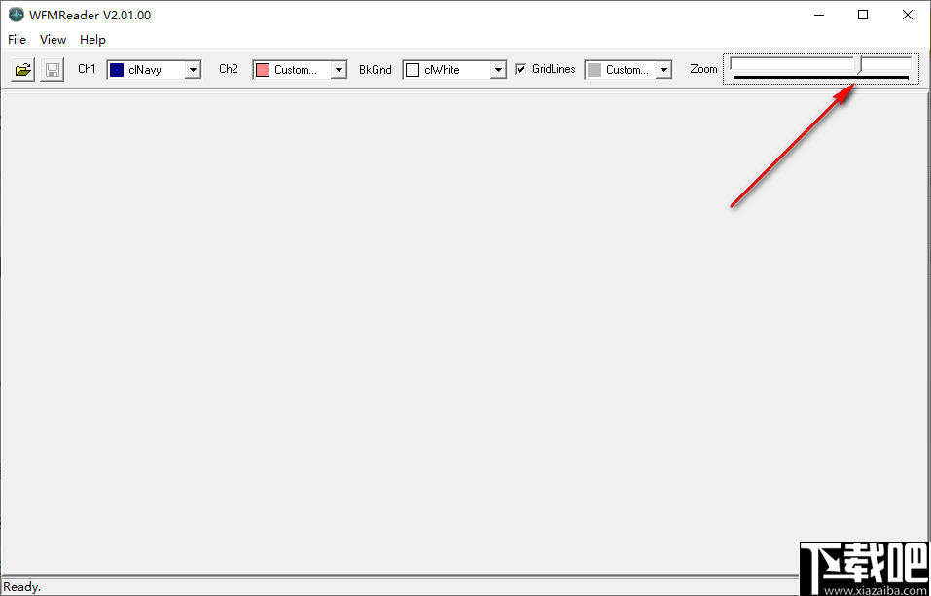Open the Ch2 Custom color dropdown
Image resolution: width=931 pixels, height=596 pixels.
tap(338, 69)
